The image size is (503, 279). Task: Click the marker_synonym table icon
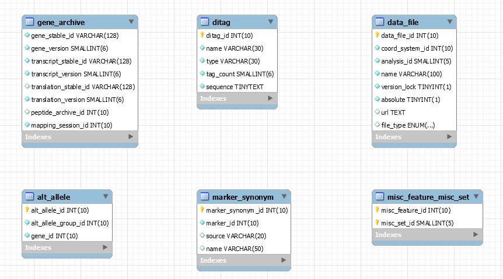[x=205, y=197]
